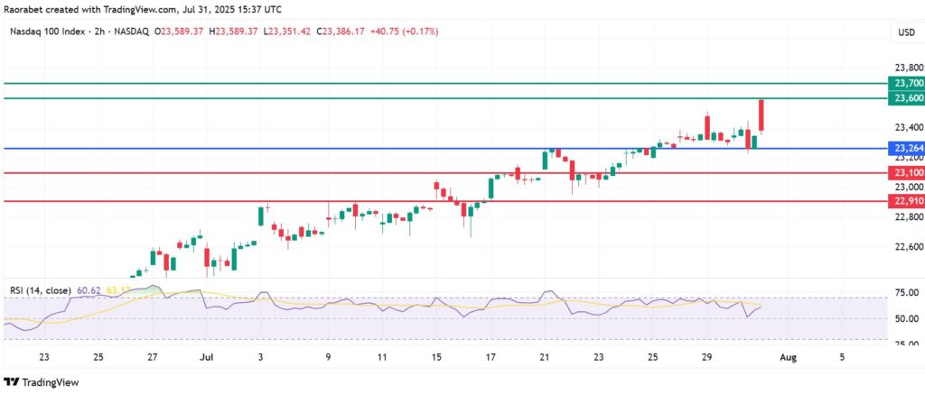Screen dimensions: 925x394
Task: Click the 23,800 tick on the price axis
Action: point(904,68)
